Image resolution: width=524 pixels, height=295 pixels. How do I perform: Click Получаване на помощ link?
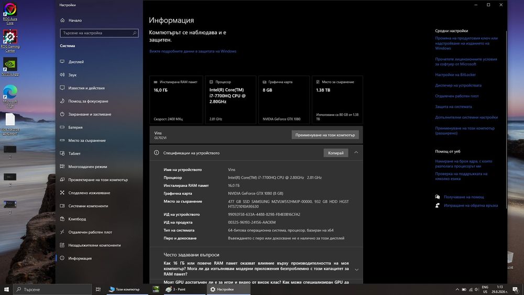pos(464,197)
